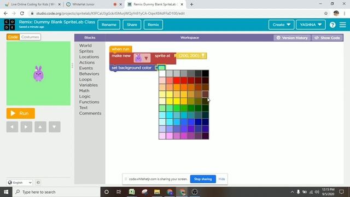The width and height of the screenshot is (350, 197).
Task: Click the Windows search box
Action: click(56, 192)
